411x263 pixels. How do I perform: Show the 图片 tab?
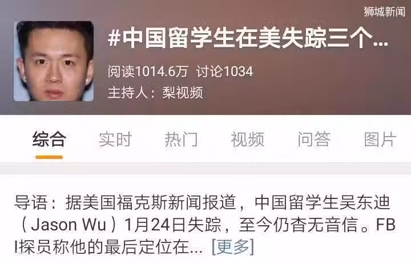coord(380,139)
